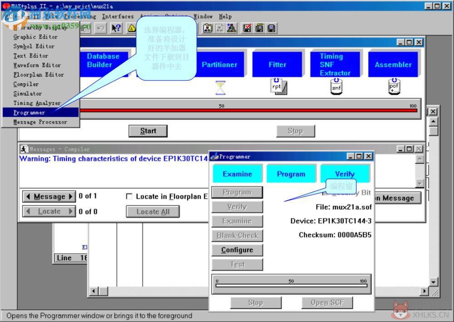Click the compiler Start button
This screenshot has width=454, height=322.
[148, 131]
